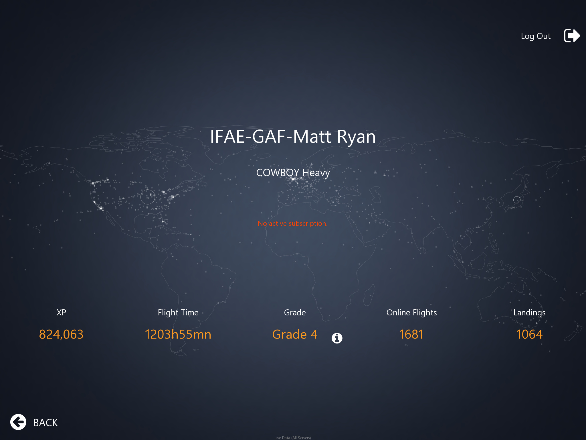Image resolution: width=586 pixels, height=440 pixels.
Task: Select the COWBOY Heavy callsign text
Action: [293, 172]
